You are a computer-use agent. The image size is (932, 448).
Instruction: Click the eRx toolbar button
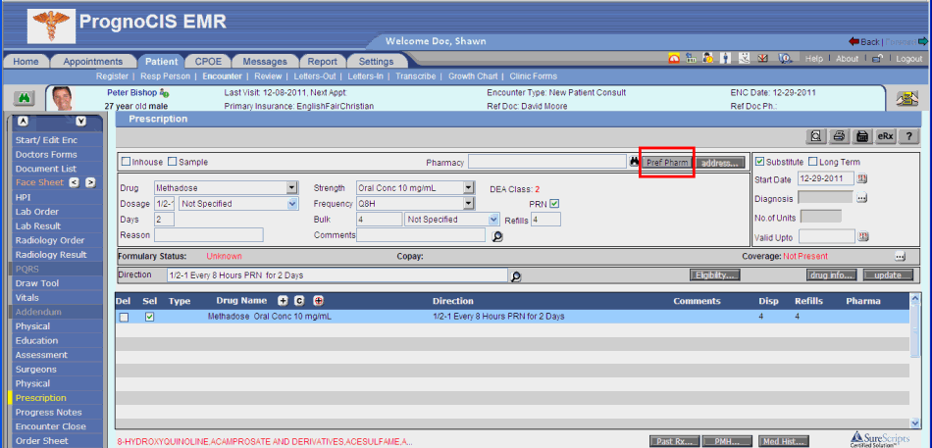[x=885, y=136]
